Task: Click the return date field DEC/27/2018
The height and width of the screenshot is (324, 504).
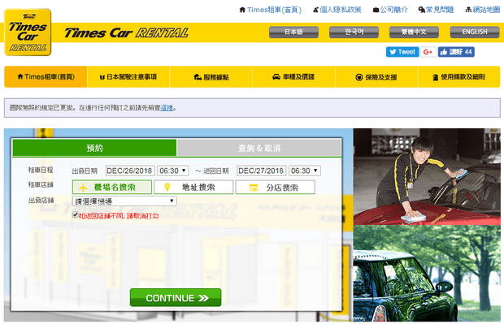Action: click(x=261, y=171)
